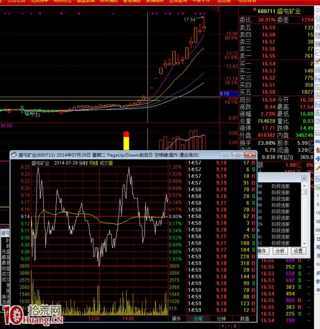Screen dimensions: 320x329
Task: Click the 14:57 9.18 17 B tick row
Action: [221, 162]
